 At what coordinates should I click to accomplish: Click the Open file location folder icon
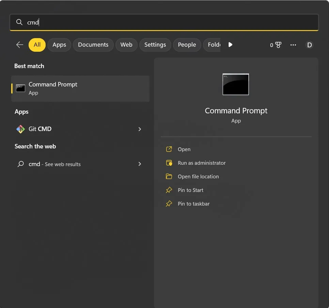(169, 176)
